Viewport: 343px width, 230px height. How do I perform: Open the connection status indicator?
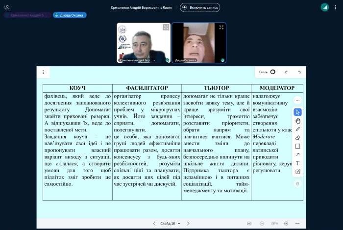(x=325, y=7)
